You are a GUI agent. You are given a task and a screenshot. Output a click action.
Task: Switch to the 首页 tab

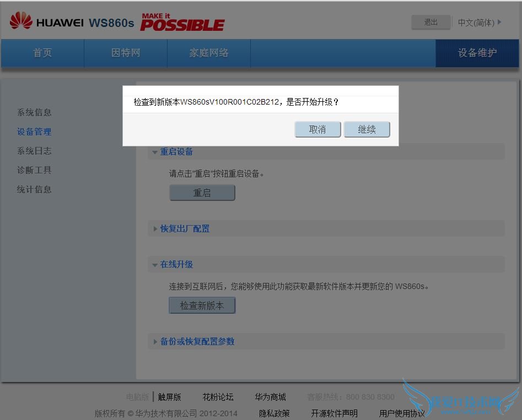42,53
